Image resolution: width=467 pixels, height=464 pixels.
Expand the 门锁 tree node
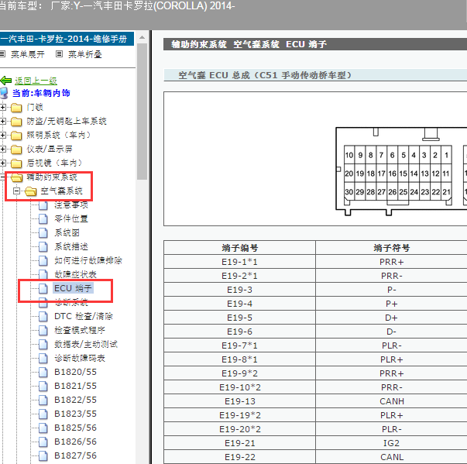[2, 107]
